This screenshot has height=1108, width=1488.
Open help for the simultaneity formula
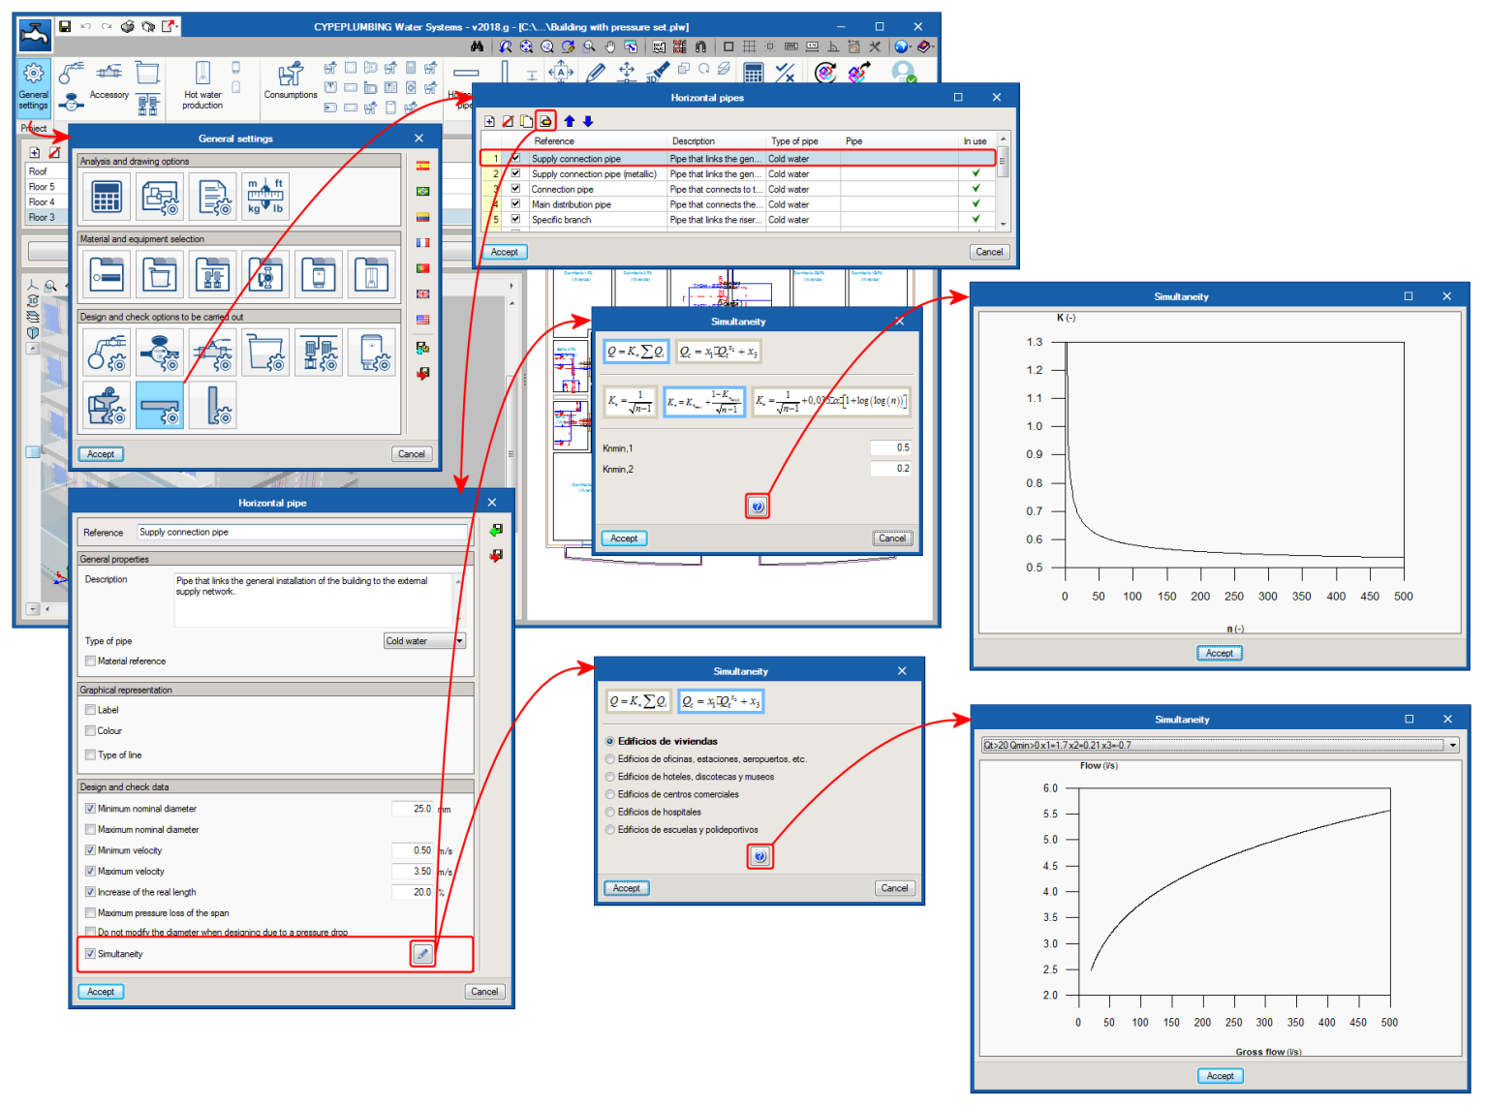[758, 505]
